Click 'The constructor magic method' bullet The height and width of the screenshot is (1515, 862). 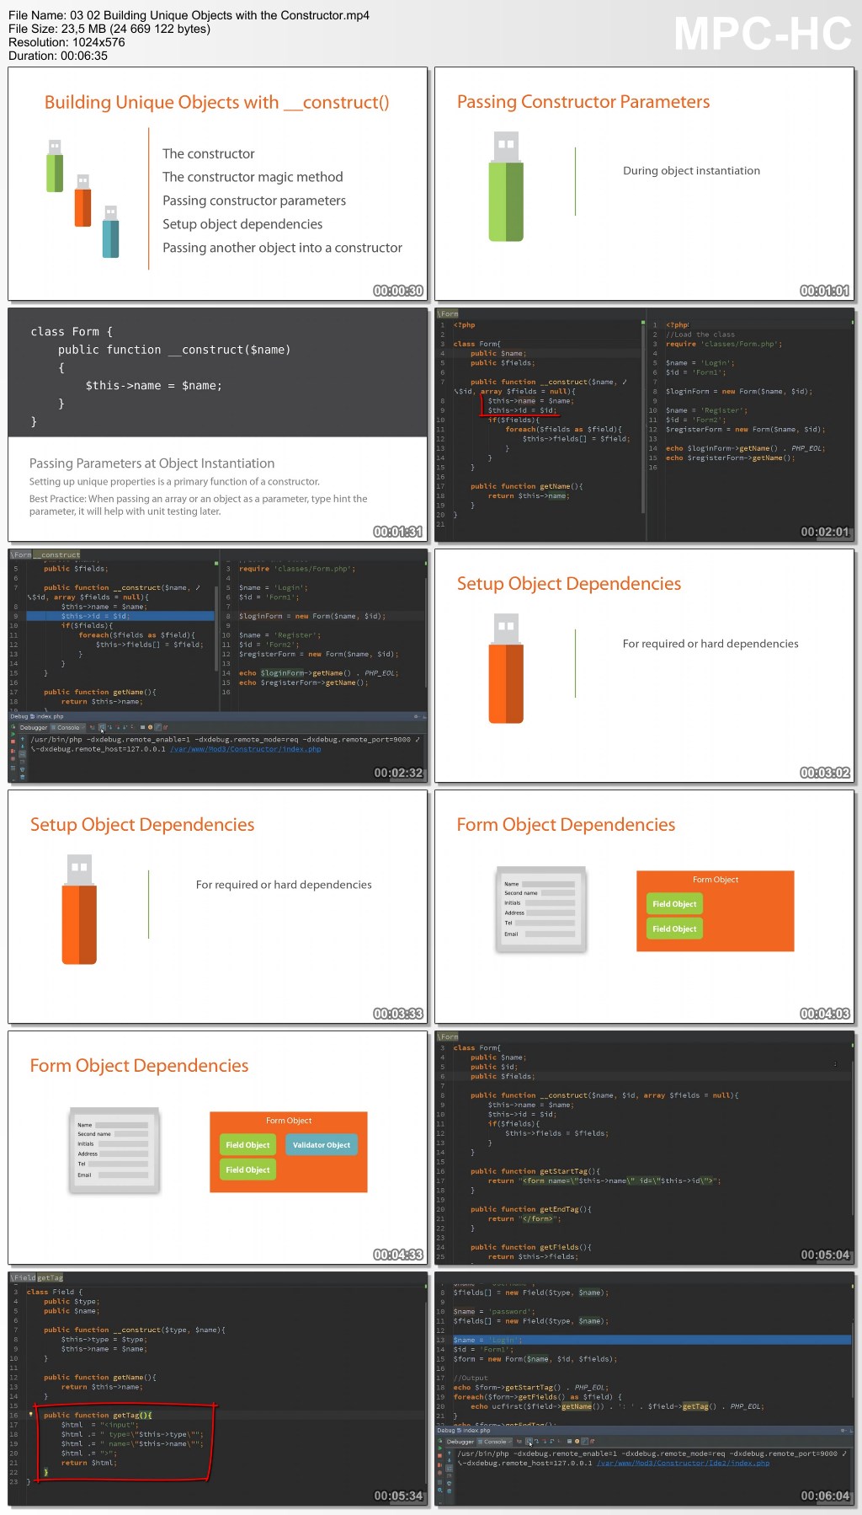tap(253, 177)
